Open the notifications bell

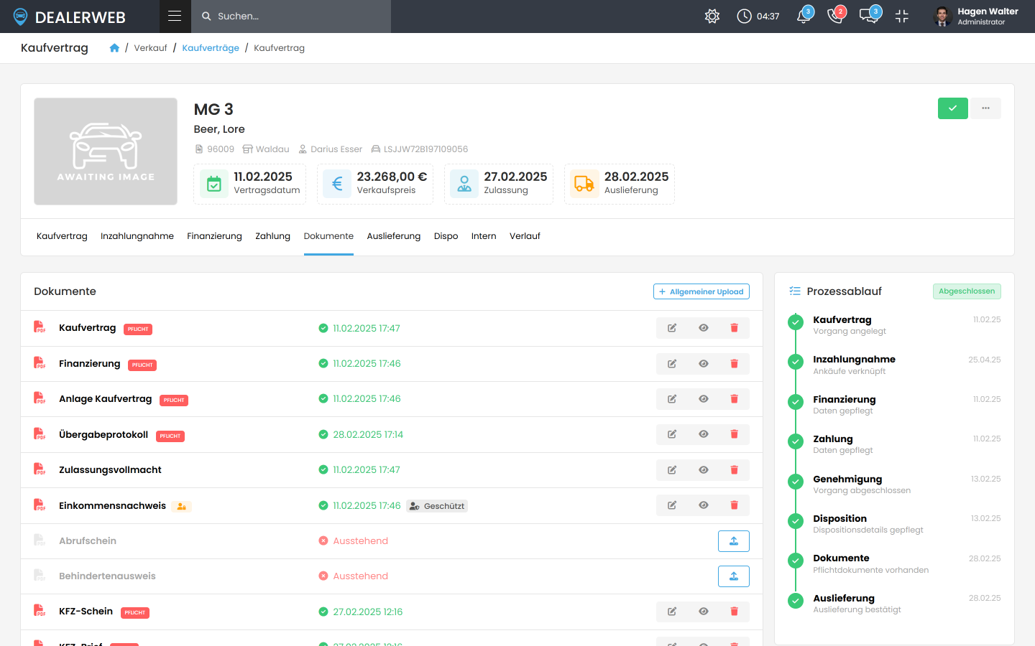pos(804,16)
